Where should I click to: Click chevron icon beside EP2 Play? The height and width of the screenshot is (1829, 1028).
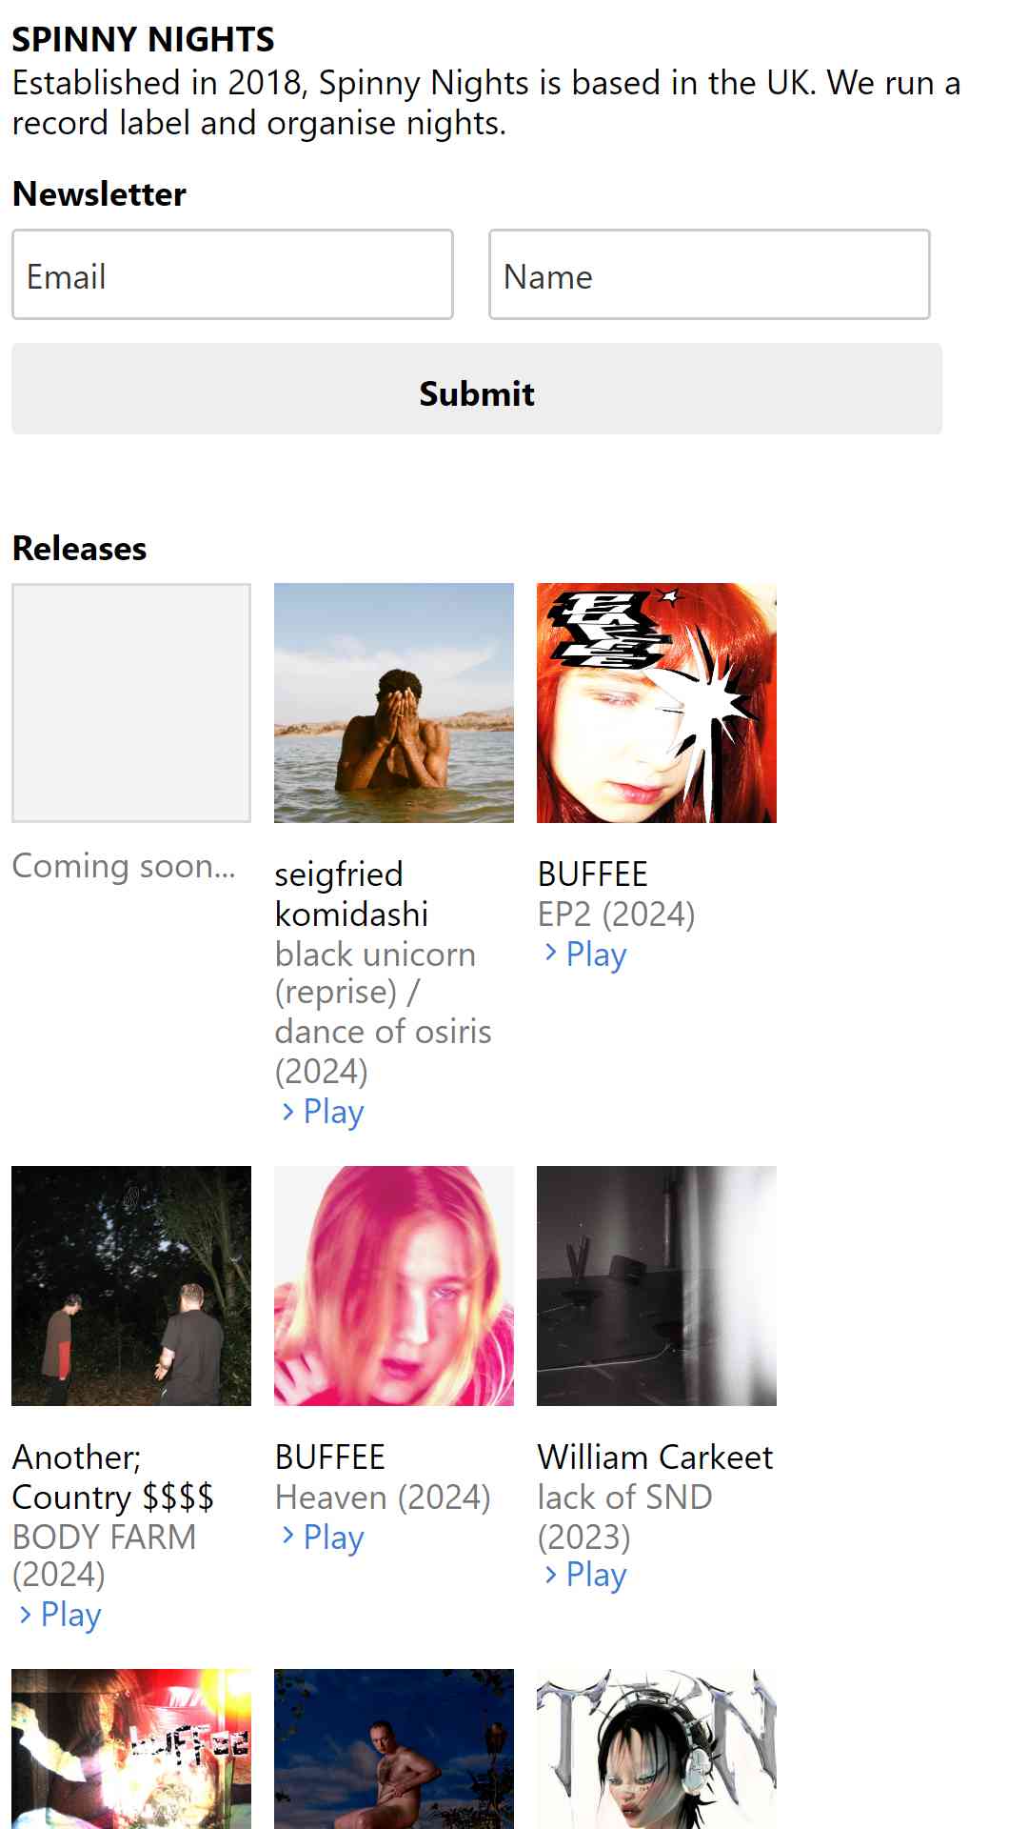[550, 953]
